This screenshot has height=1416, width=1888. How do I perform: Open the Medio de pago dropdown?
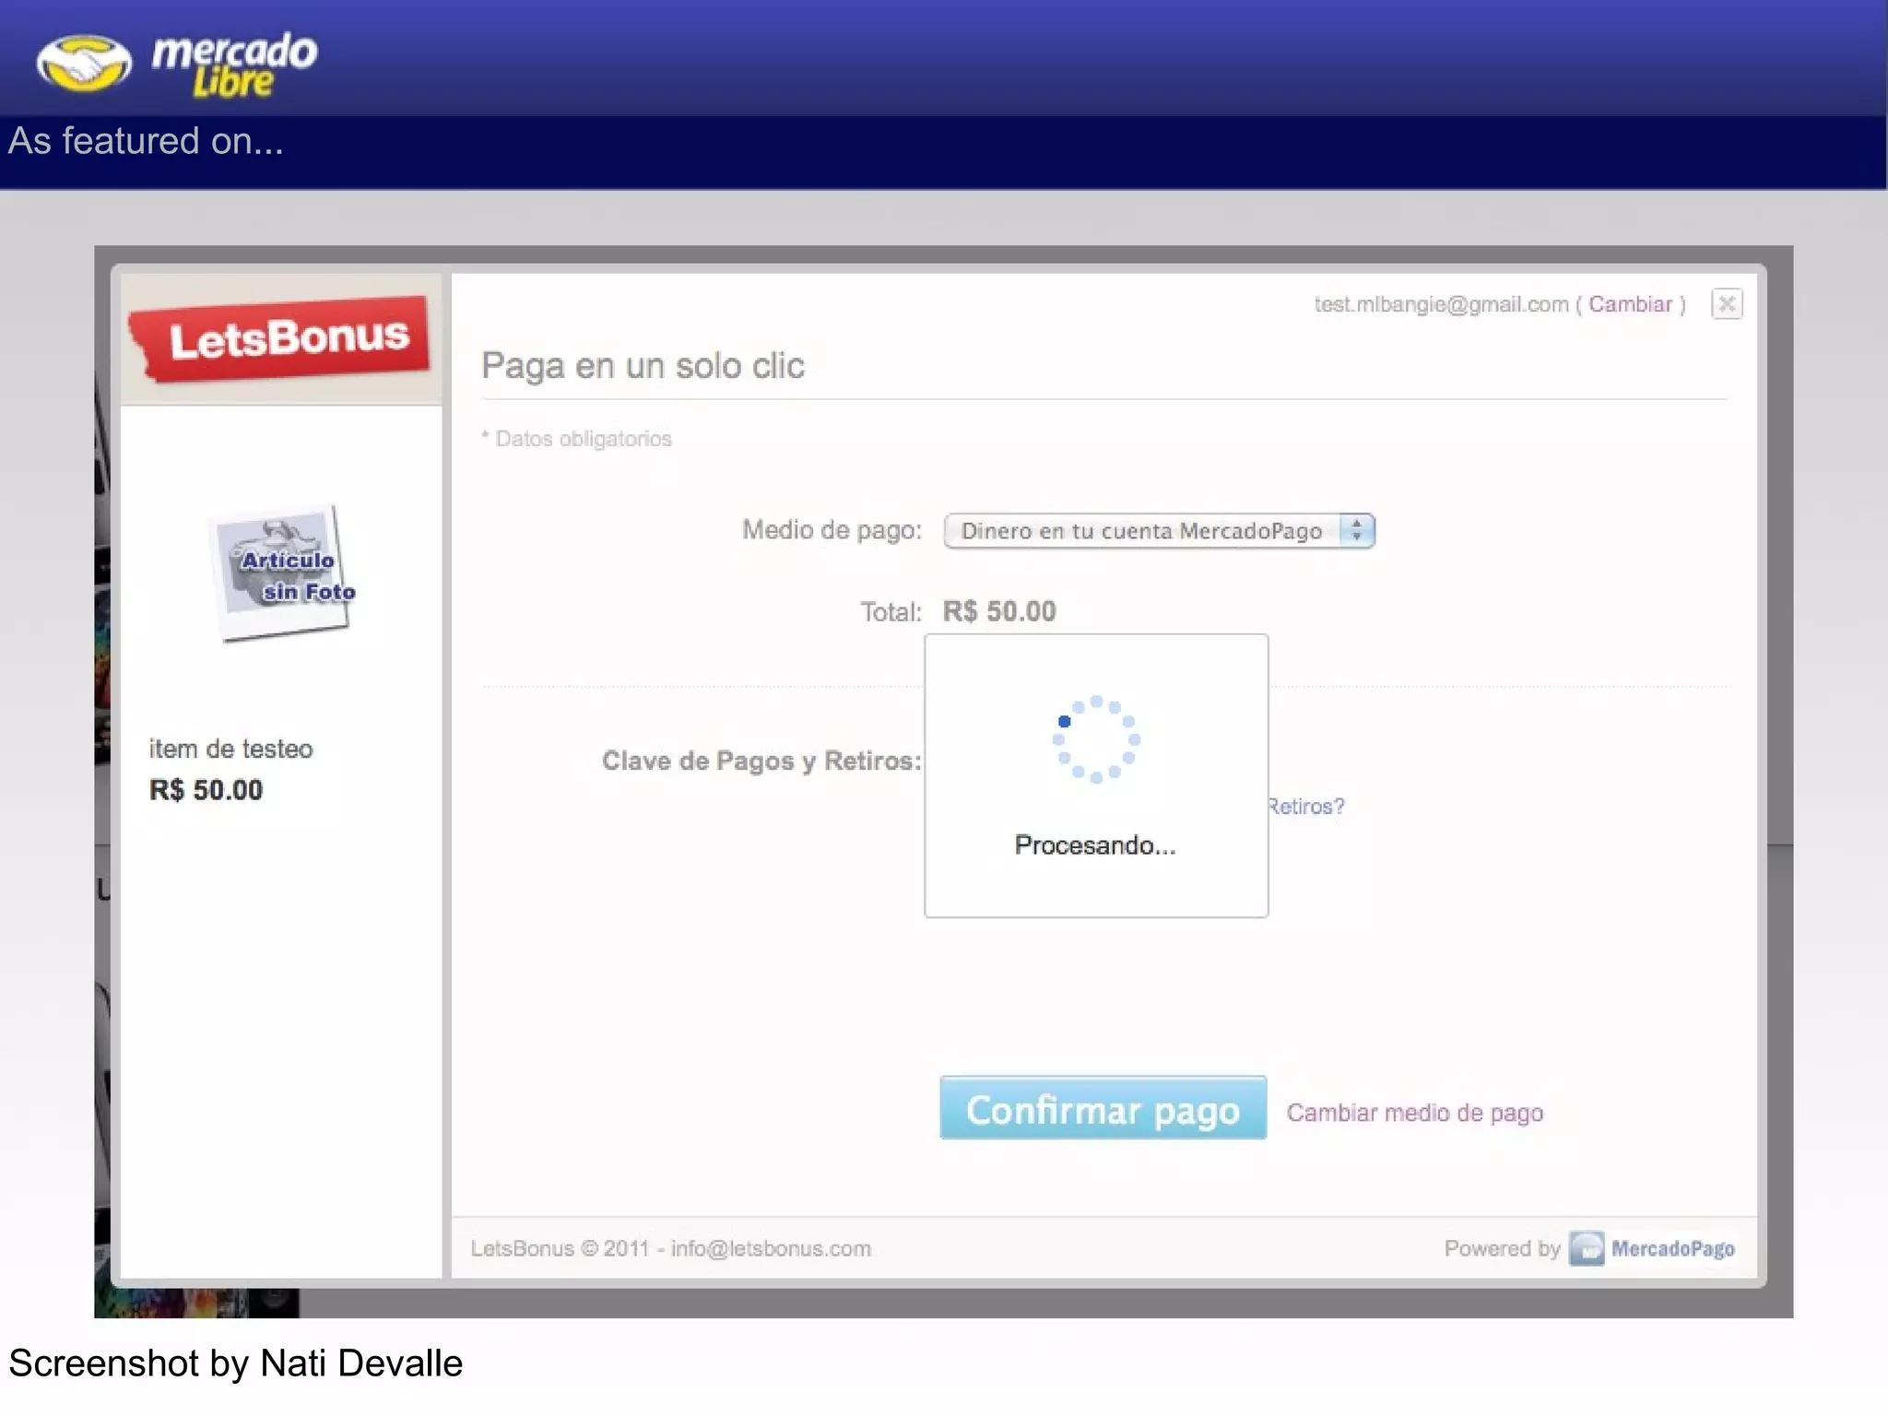[1159, 531]
